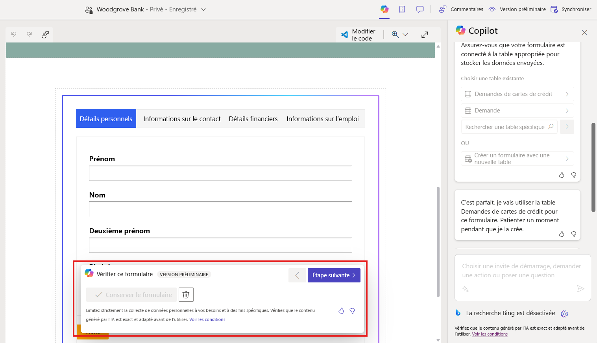The image size is (597, 343).
Task: Click the Étape suivante button
Action: coord(334,275)
